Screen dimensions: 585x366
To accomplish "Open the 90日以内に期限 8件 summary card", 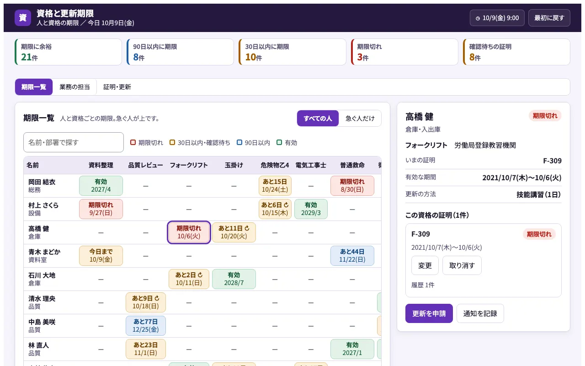I will pos(180,52).
